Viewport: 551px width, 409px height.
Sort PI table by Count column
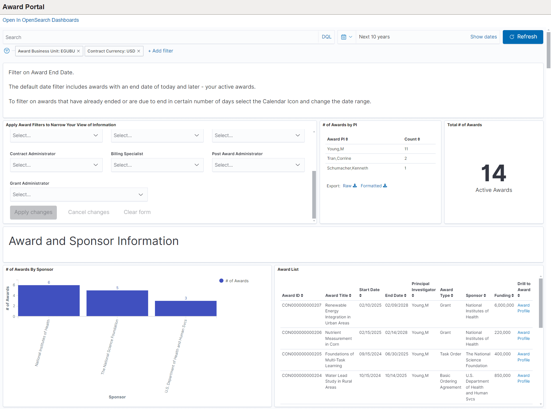(x=412, y=139)
